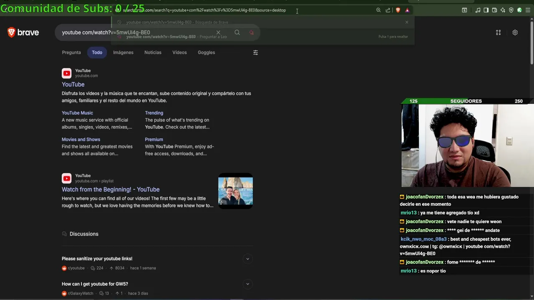Image resolution: width=534 pixels, height=300 pixels.
Task: Select the Todo tab
Action: (x=97, y=52)
